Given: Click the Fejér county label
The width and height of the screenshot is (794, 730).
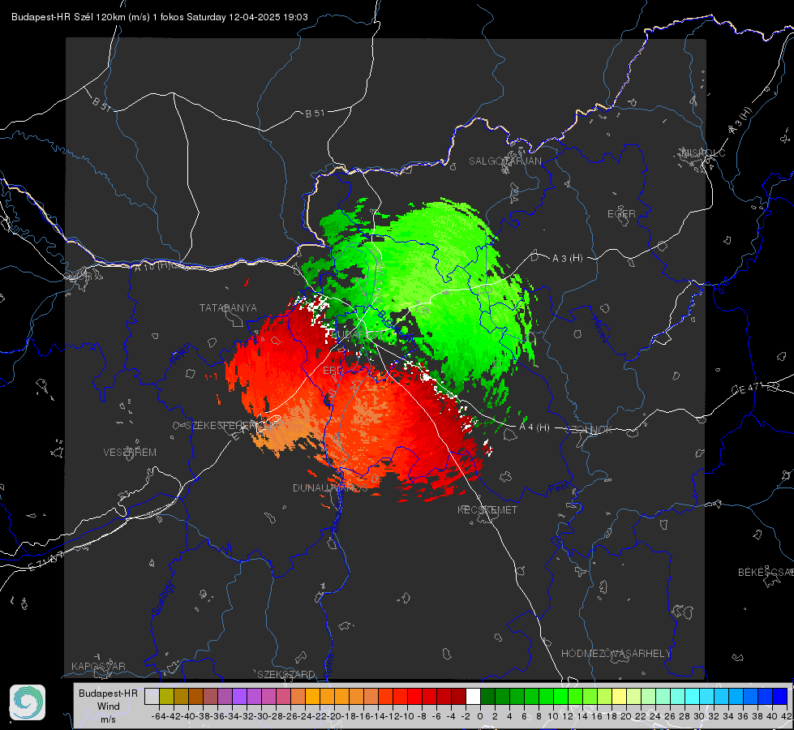Looking at the screenshot, I should pos(181,353).
